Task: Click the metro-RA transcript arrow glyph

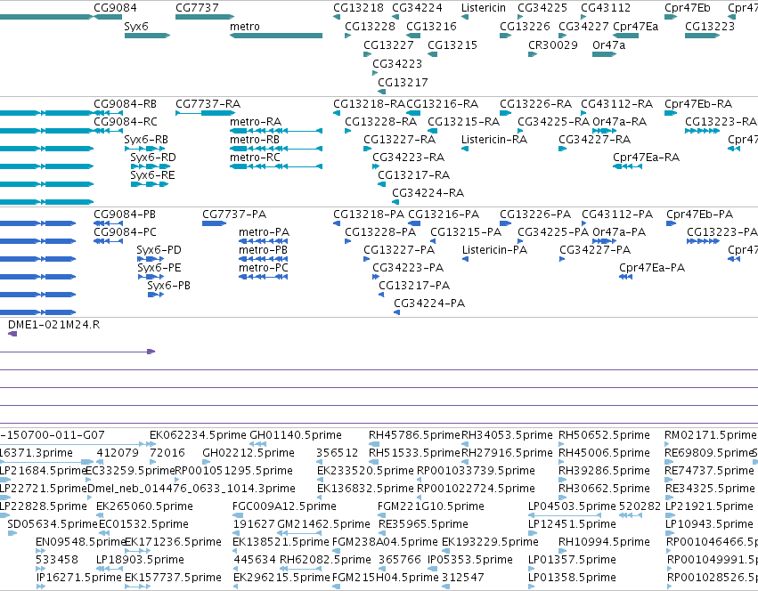Action: coord(276,131)
